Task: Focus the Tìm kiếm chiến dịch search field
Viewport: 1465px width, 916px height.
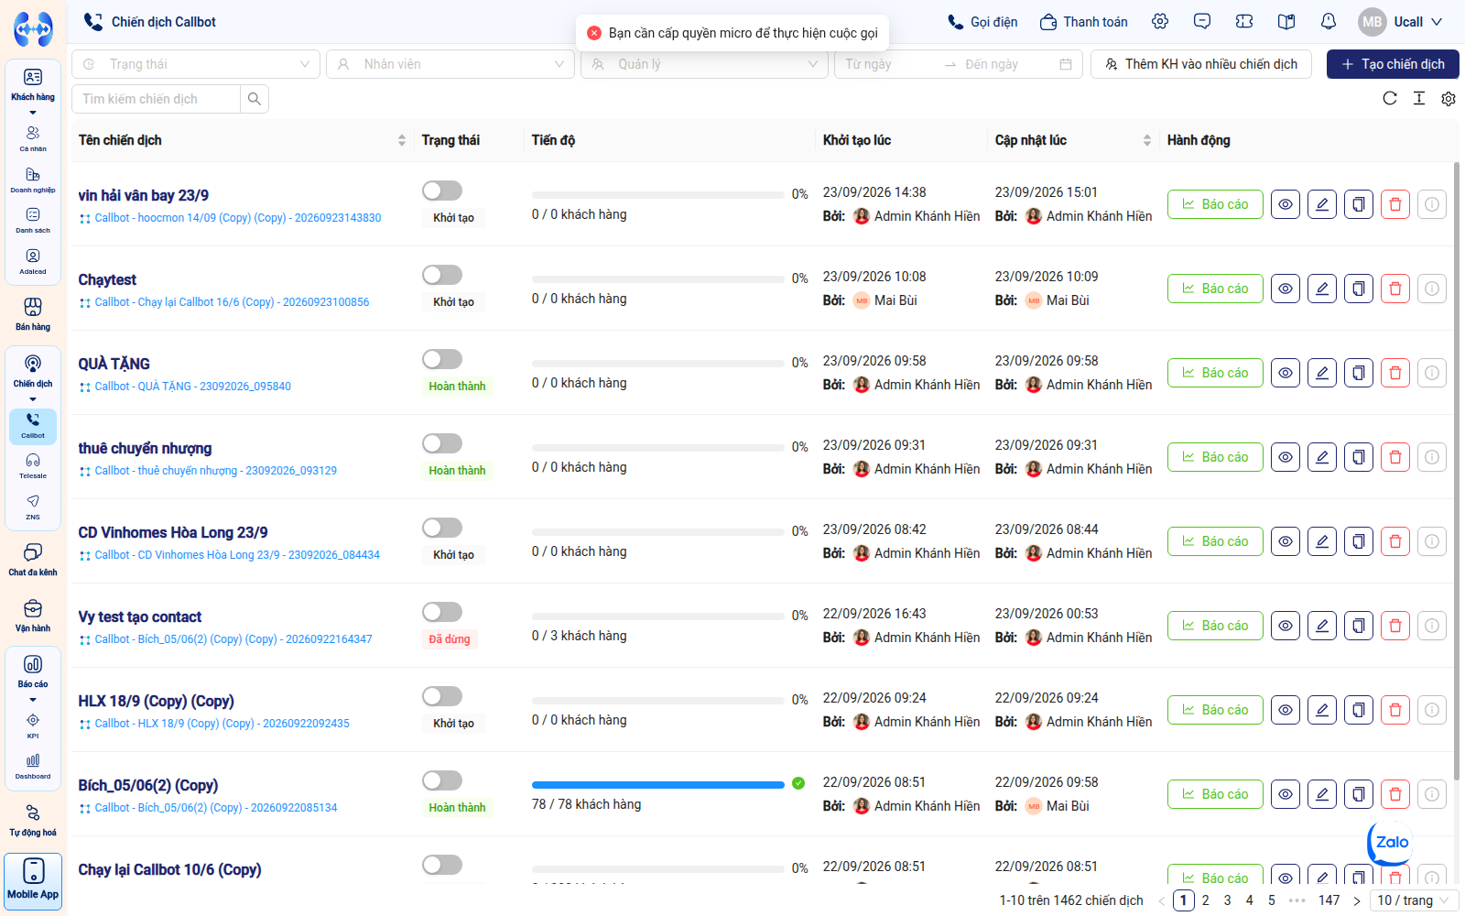Action: pos(156,99)
